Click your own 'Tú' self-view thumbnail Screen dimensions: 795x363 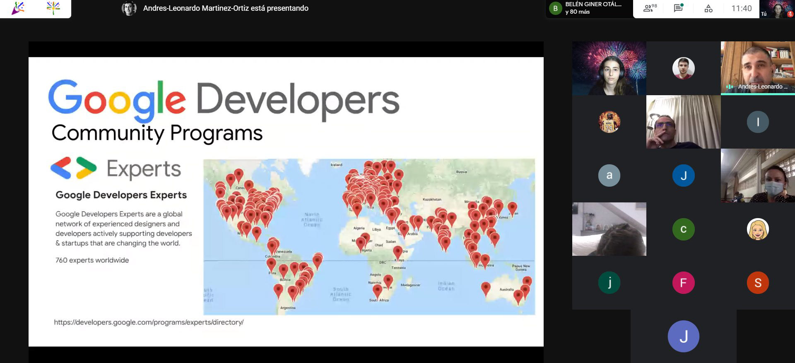[777, 9]
